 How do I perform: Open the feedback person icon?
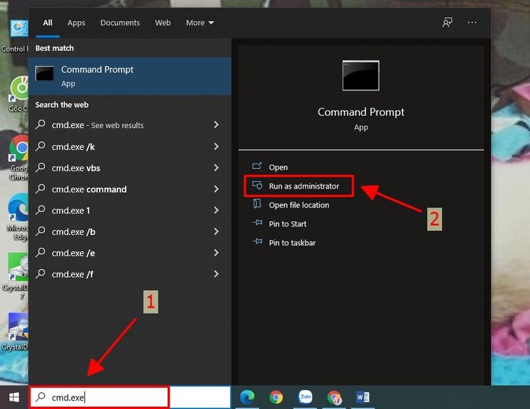(447, 23)
